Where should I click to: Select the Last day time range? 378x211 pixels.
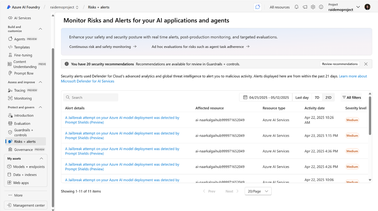(302, 97)
